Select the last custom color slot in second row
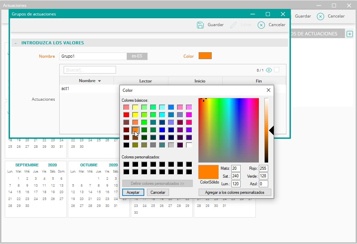The height and width of the screenshot is (244, 357). 189,172
